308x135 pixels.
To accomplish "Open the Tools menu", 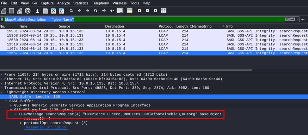I will pos(135,3).
